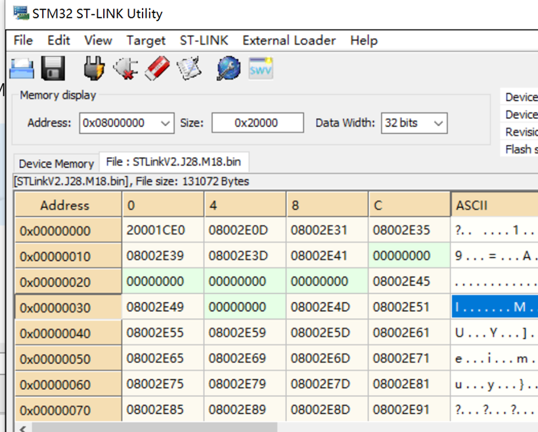
Task: Click the ASCII column header
Action: coord(495,205)
